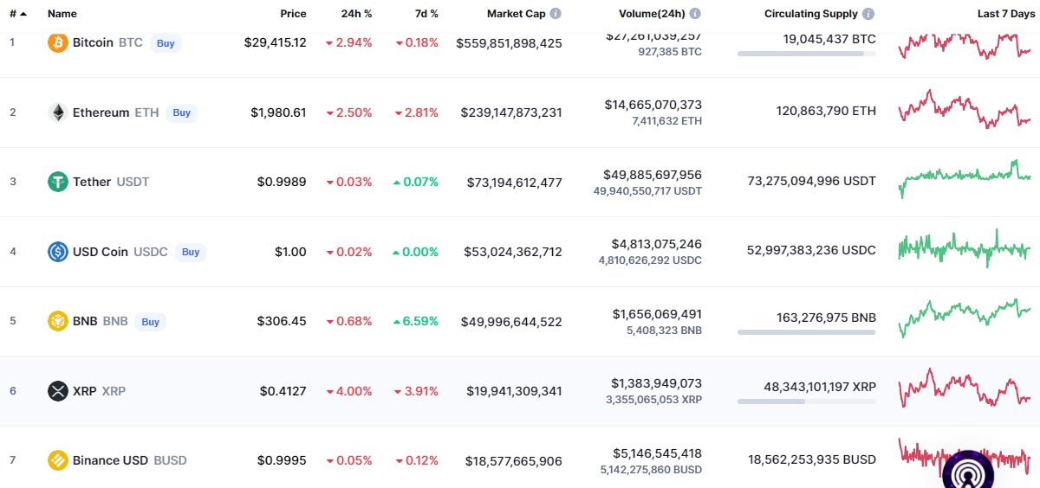Click BNB circulating supply progress bar

(x=807, y=332)
